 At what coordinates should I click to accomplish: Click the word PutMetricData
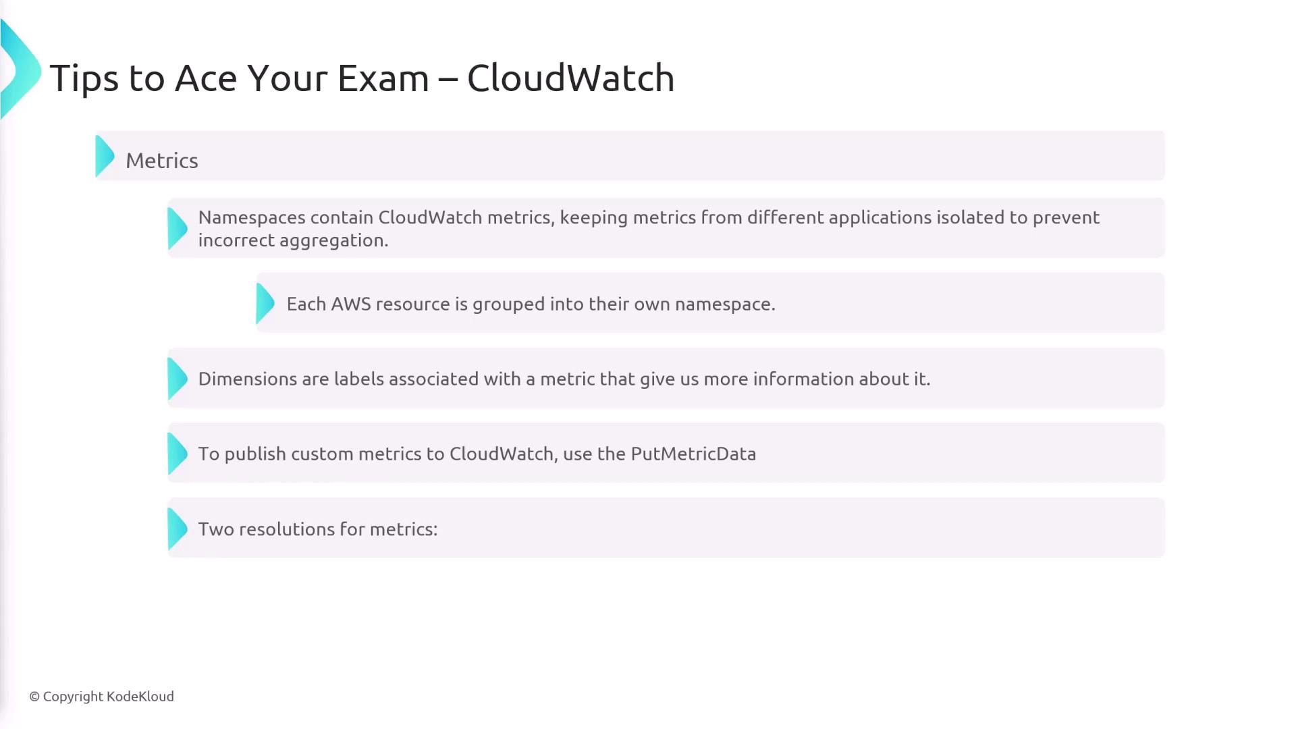693,454
